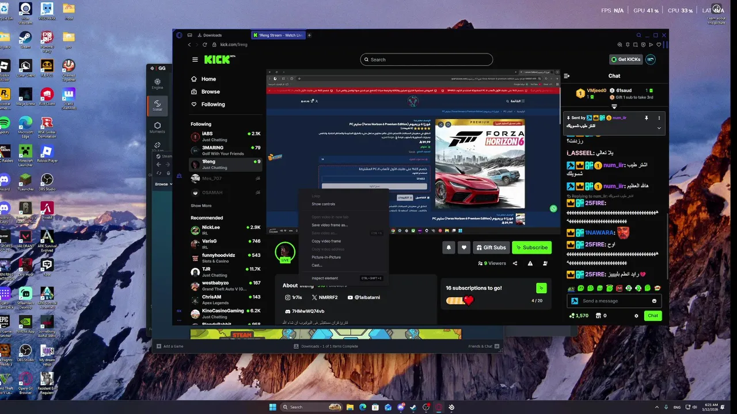This screenshot has height=414, width=737.
Task: Choose Save video frame as
Action: click(344, 225)
